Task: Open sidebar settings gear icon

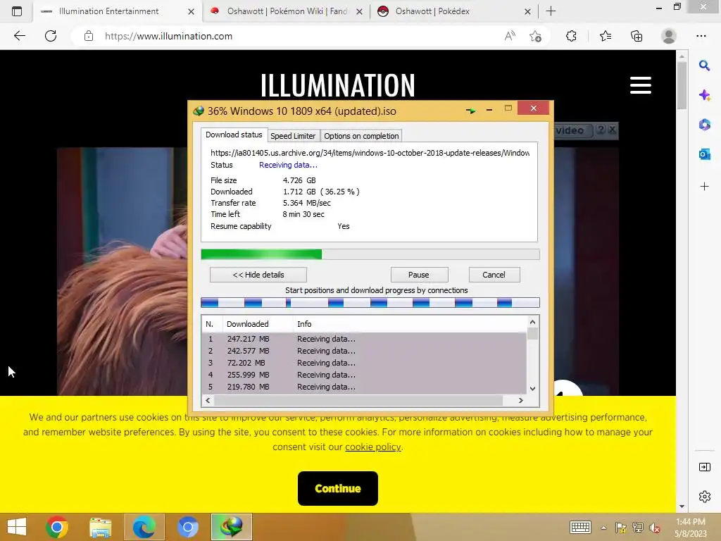Action: (x=704, y=497)
